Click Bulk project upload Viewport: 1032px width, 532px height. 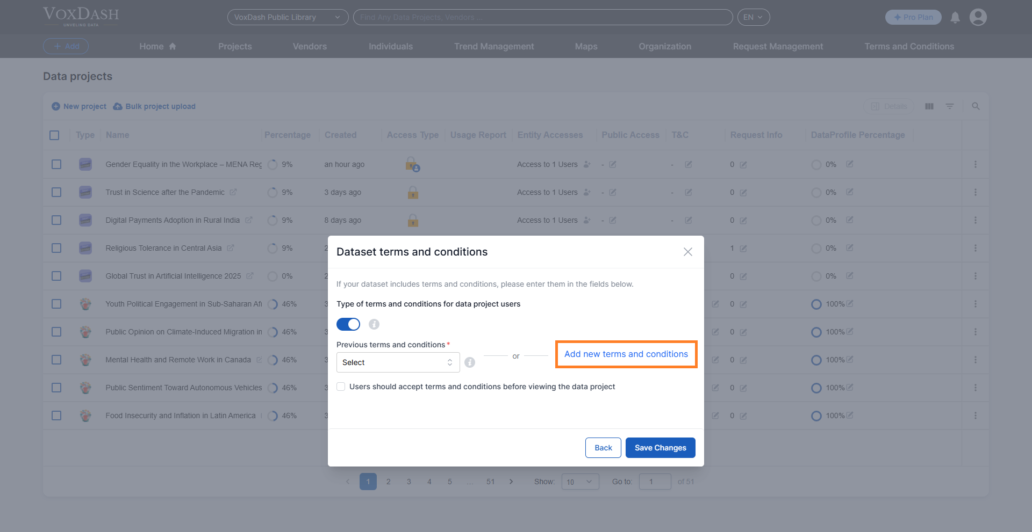pyautogui.click(x=154, y=106)
